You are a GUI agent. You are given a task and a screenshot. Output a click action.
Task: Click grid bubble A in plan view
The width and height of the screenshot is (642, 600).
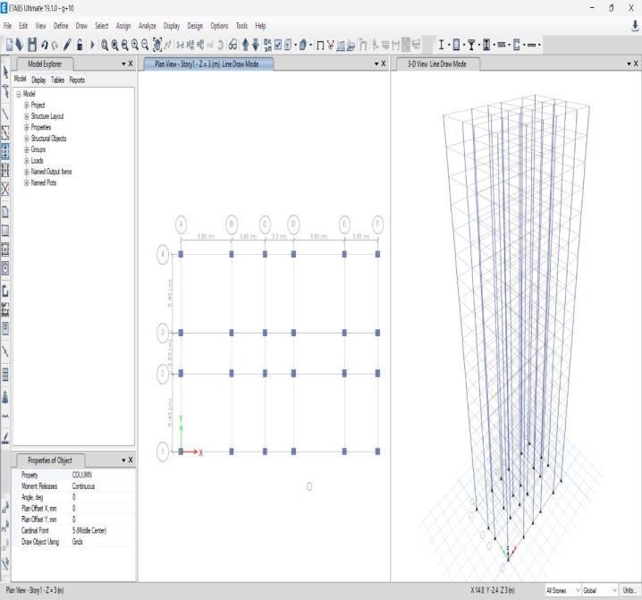pos(181,224)
